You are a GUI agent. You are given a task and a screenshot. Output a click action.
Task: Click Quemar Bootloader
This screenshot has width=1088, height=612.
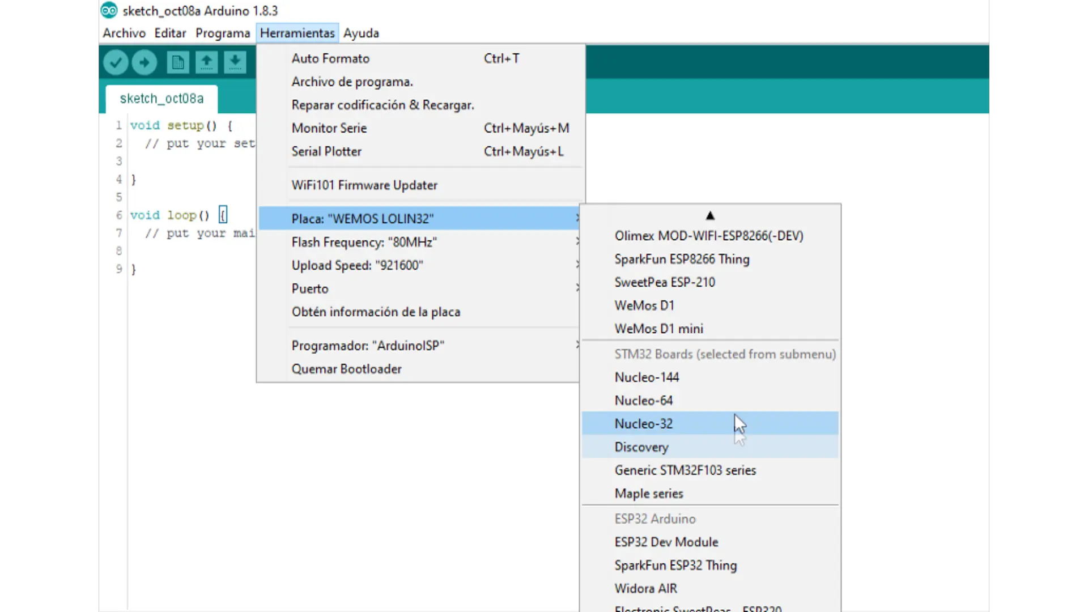pos(419,369)
